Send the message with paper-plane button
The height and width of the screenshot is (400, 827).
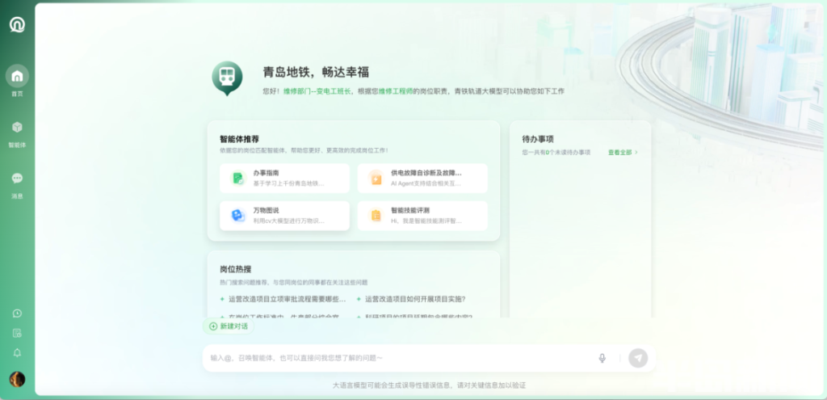638,358
